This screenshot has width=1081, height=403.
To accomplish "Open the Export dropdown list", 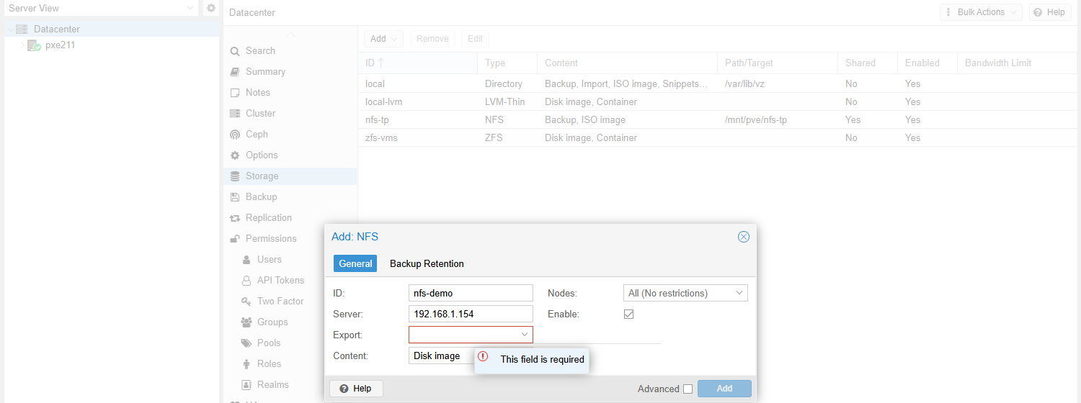I will tap(525, 335).
